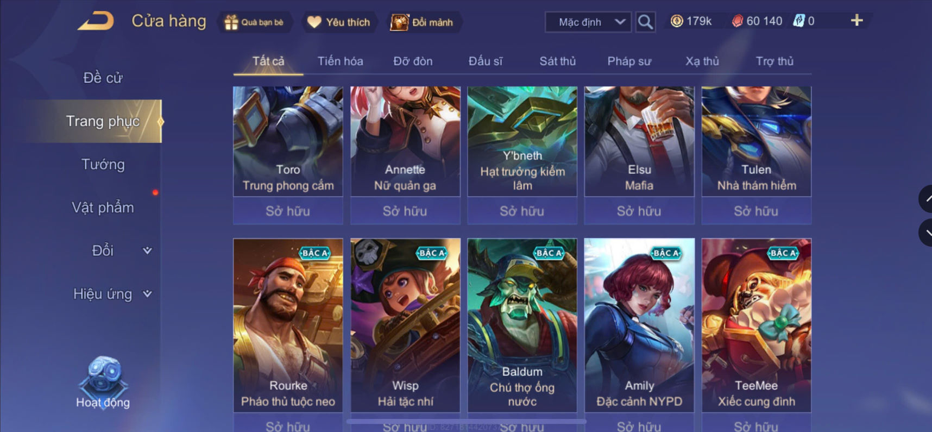Image resolution: width=932 pixels, height=432 pixels.
Task: Switch to the Pháp sư tab
Action: [629, 61]
